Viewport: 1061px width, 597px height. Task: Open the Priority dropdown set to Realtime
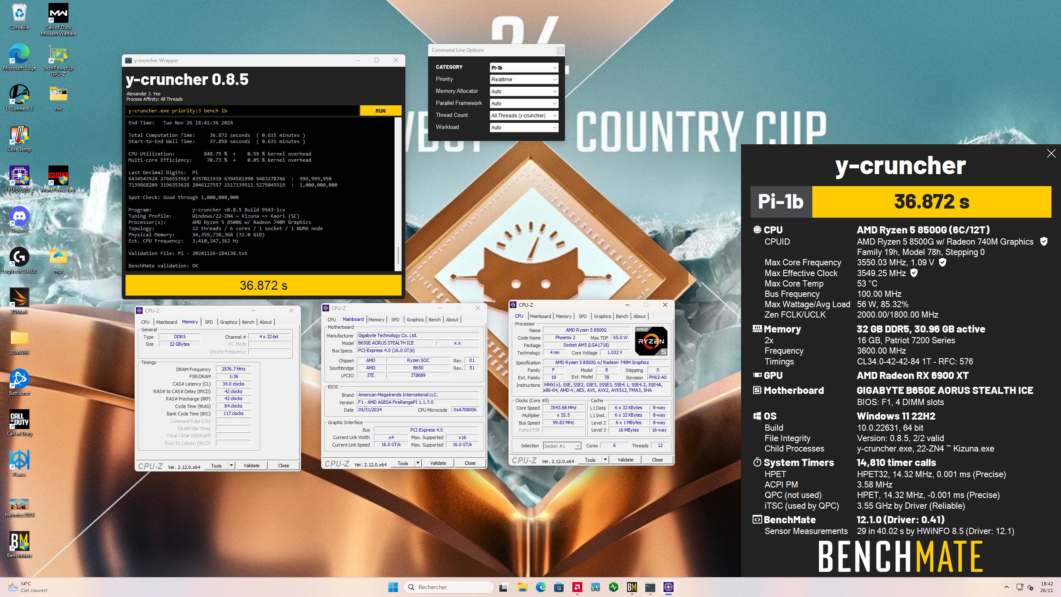(524, 80)
